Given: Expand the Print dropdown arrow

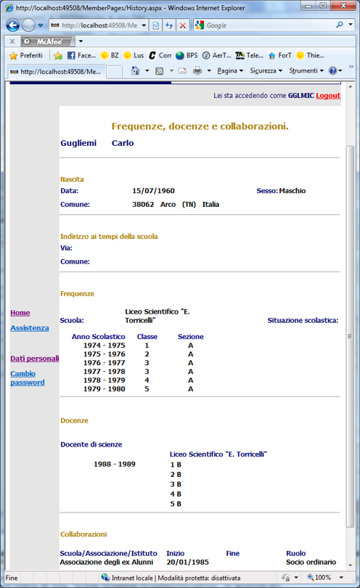Looking at the screenshot, I should (x=209, y=70).
